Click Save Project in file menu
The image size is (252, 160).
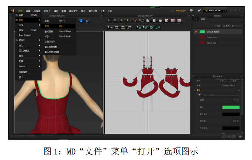click(x=25, y=35)
